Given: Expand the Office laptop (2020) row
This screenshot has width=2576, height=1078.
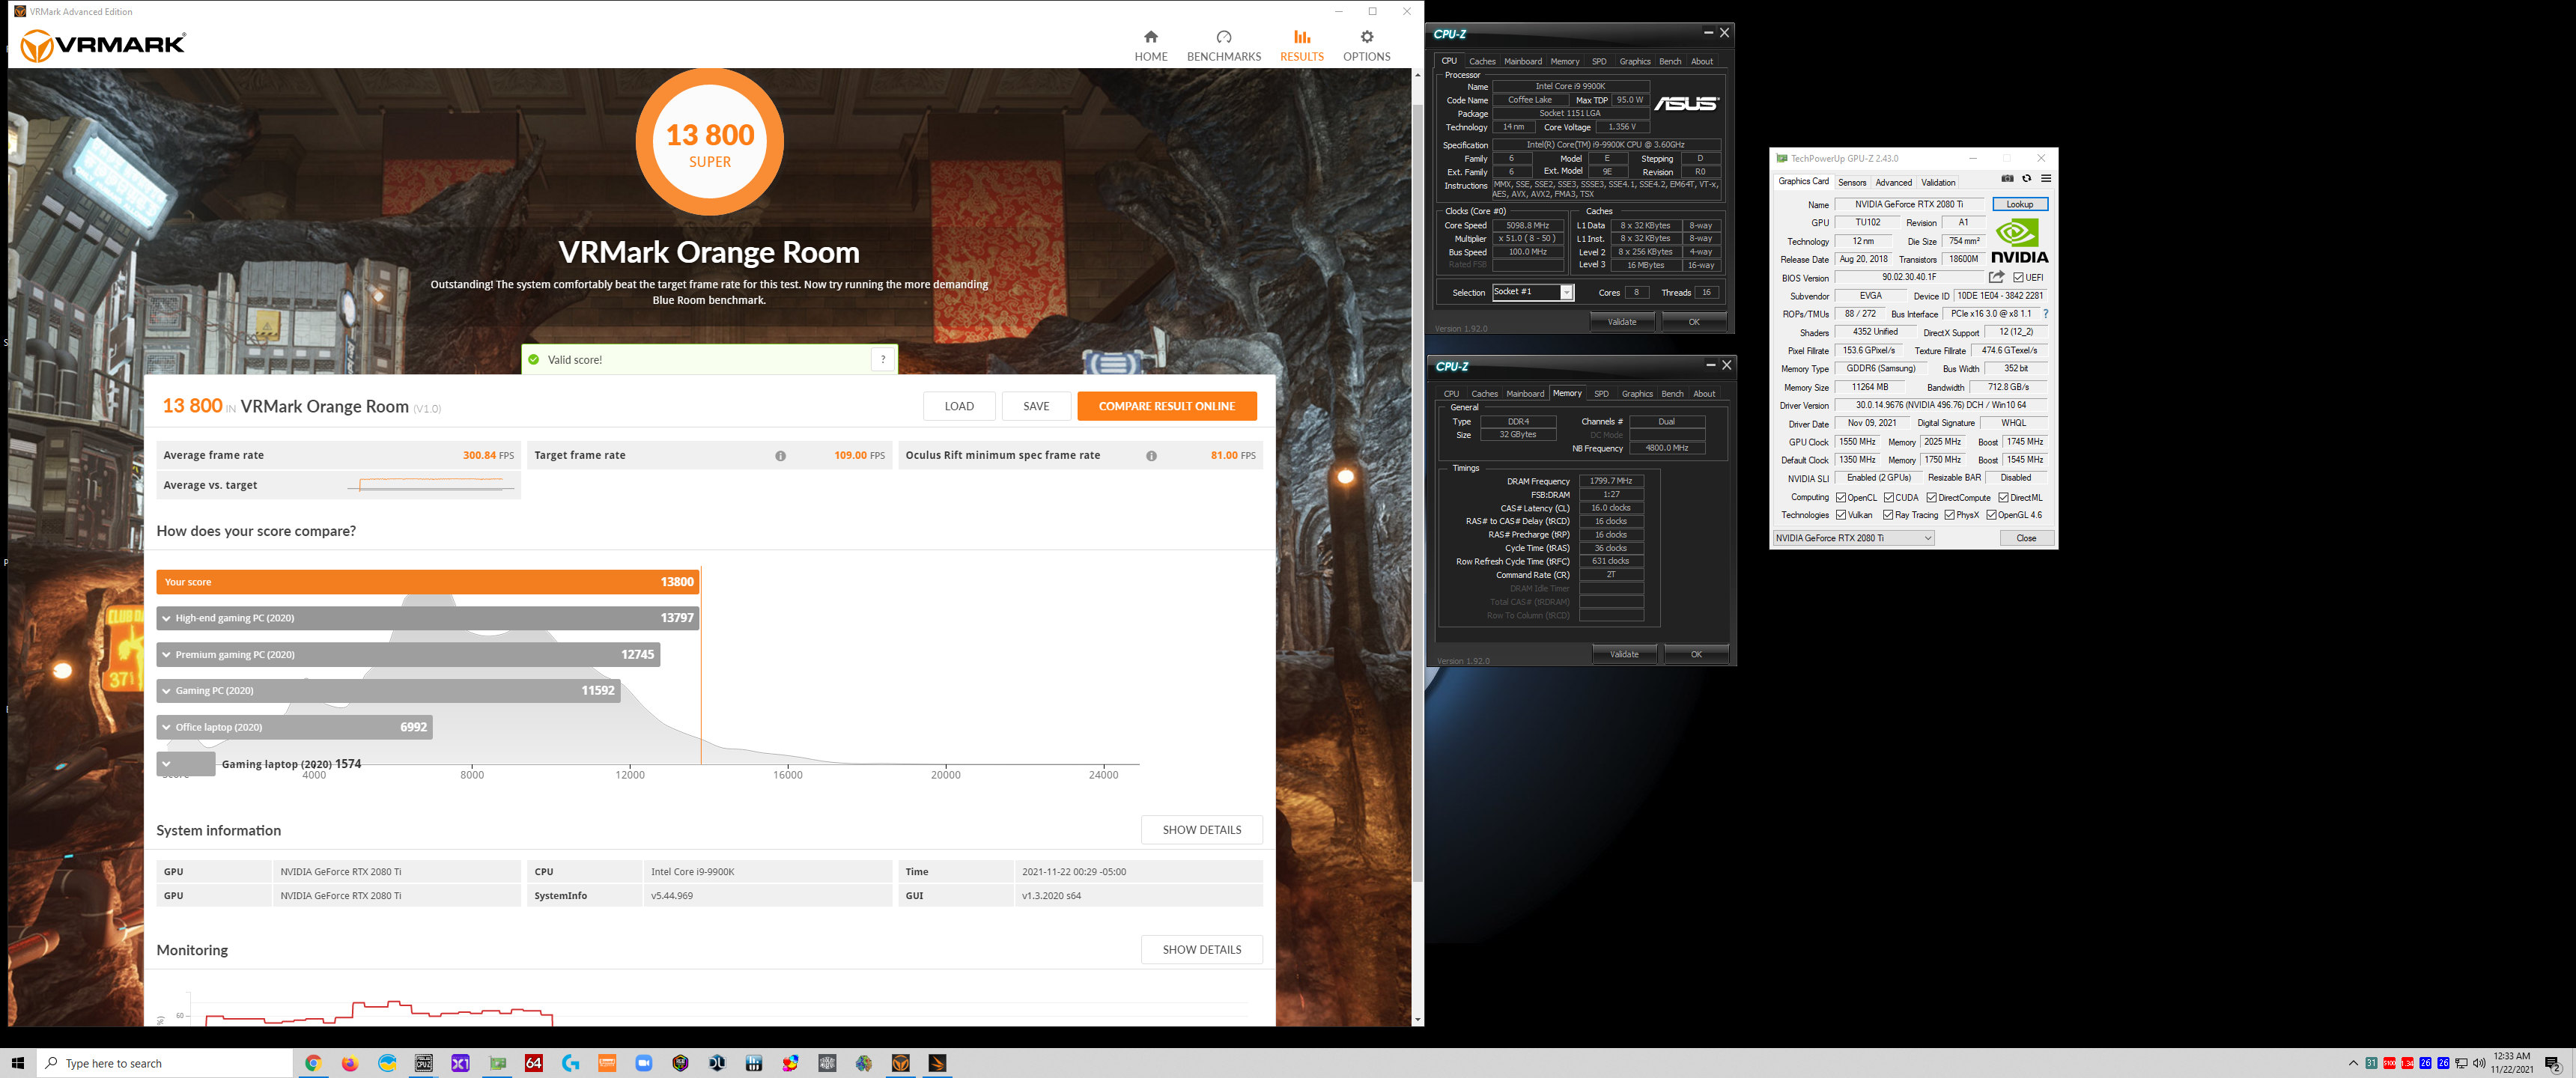Looking at the screenshot, I should coord(294,728).
